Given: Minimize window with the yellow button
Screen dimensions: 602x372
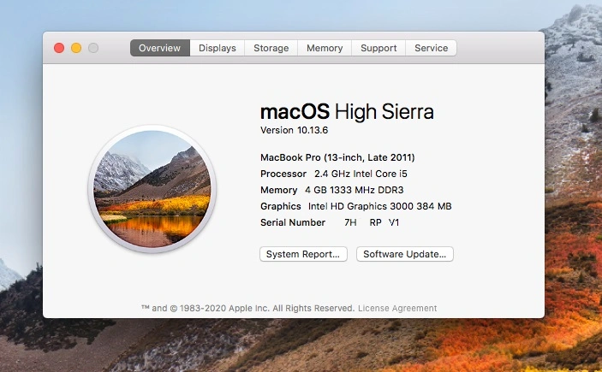Looking at the screenshot, I should point(76,48).
